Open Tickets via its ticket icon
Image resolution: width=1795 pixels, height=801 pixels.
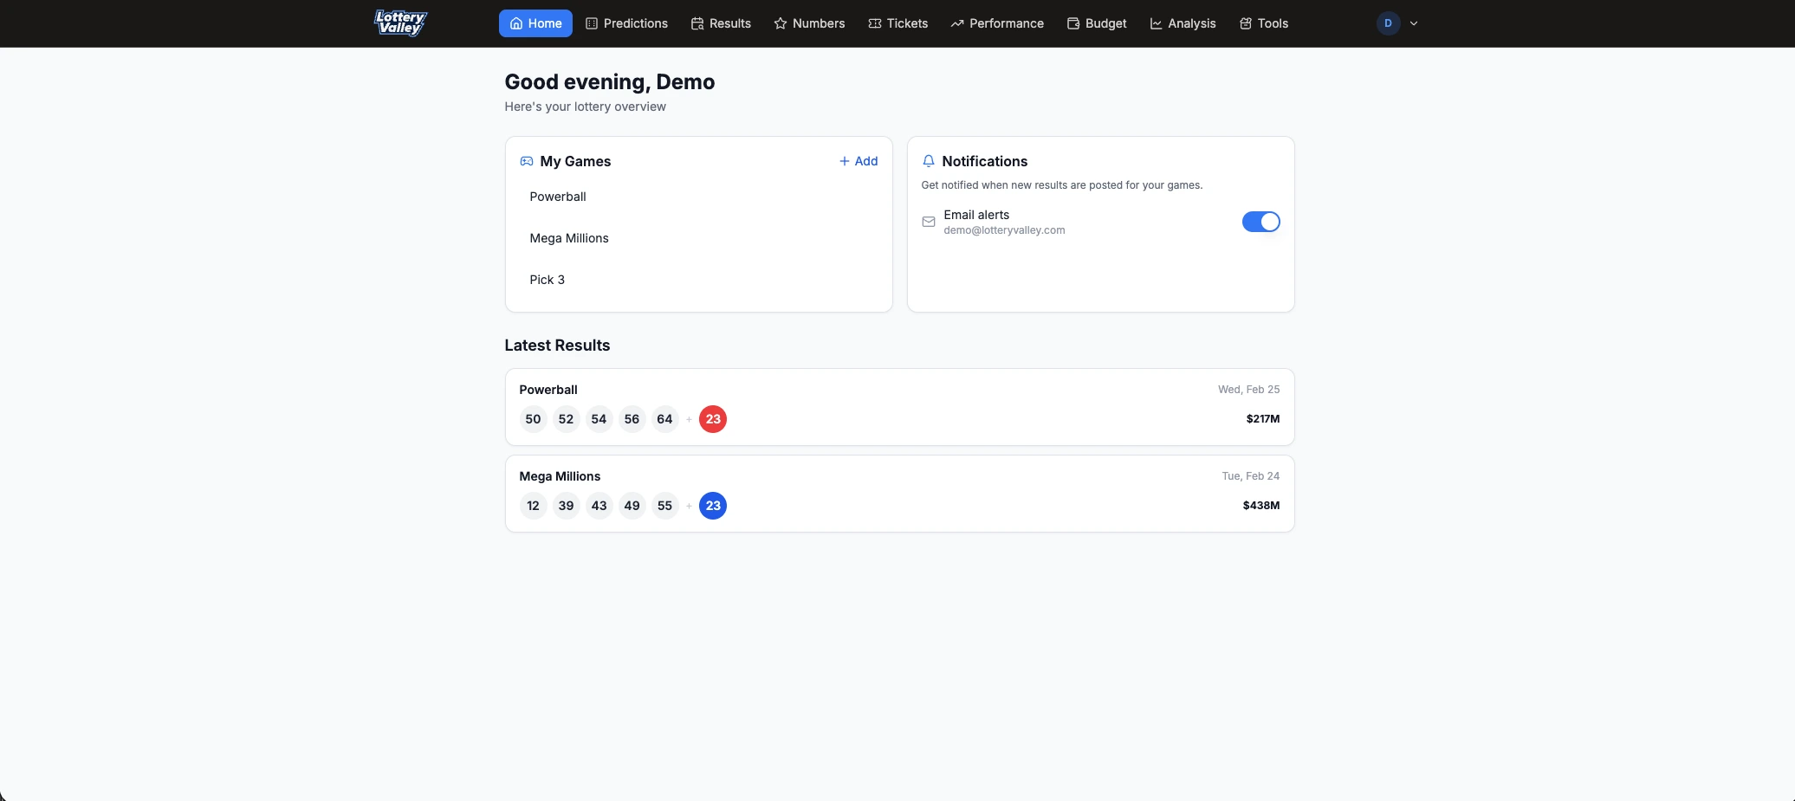coord(874,23)
